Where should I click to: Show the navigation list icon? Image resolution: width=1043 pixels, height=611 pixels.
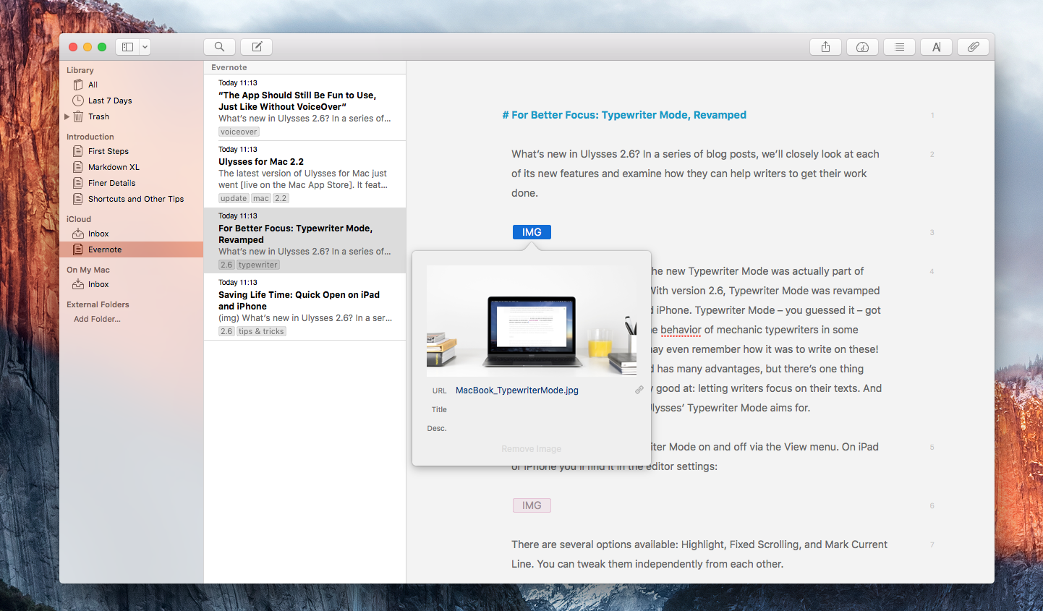point(899,47)
